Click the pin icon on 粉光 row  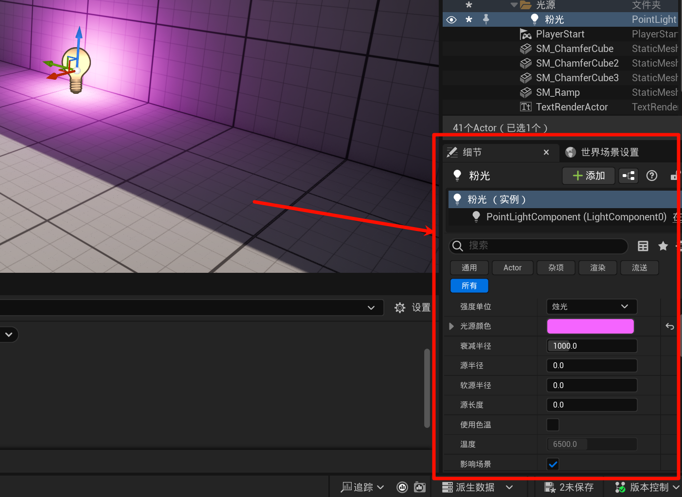[x=485, y=19]
